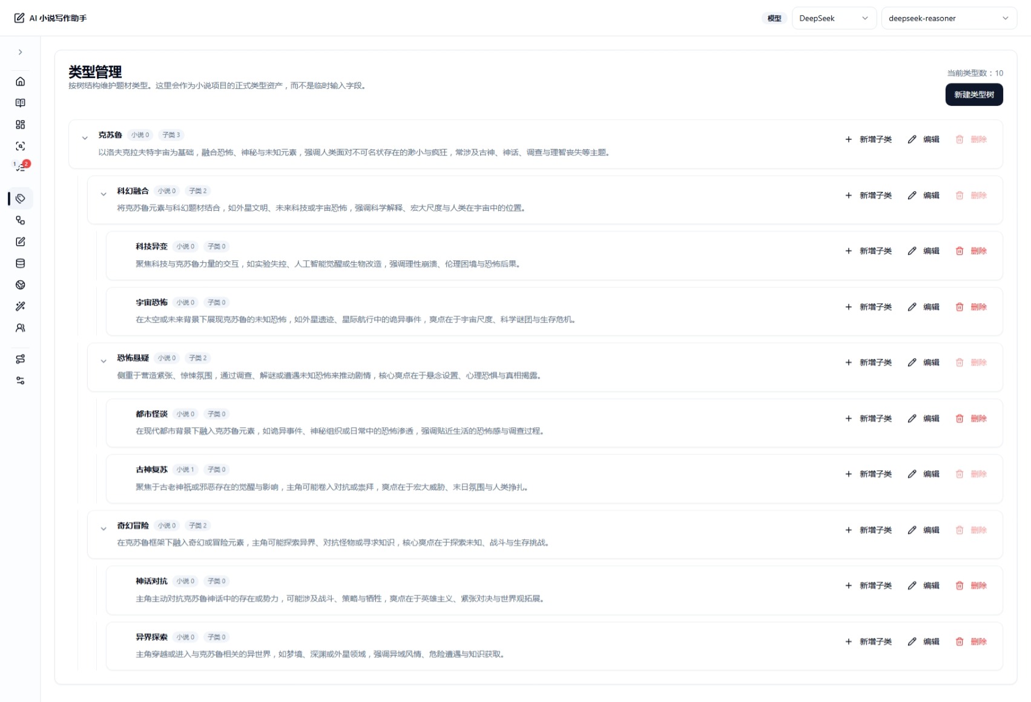This screenshot has width=1031, height=702.
Task: Click the pencil edit icon for 宇宙恐怖
Action: pyautogui.click(x=912, y=307)
